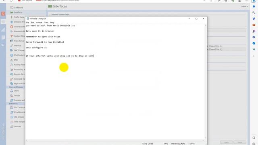This screenshot has width=258, height=145.
Task: Click the Security Settings sidebar icon
Action: 12,27
